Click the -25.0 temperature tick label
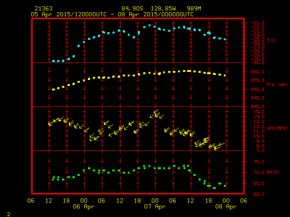 (x=257, y=39)
